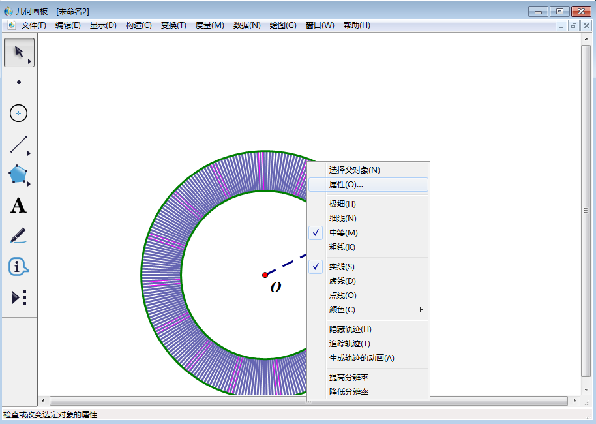Click the red center point O
596x424 pixels.
[x=265, y=275]
